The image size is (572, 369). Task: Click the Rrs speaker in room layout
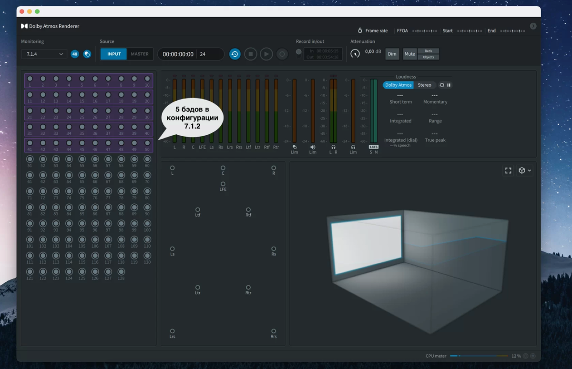(x=274, y=331)
